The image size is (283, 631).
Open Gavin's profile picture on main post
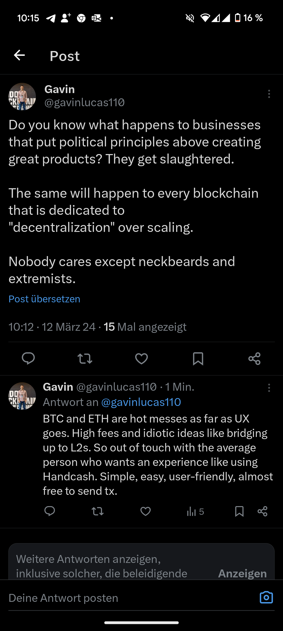[22, 96]
